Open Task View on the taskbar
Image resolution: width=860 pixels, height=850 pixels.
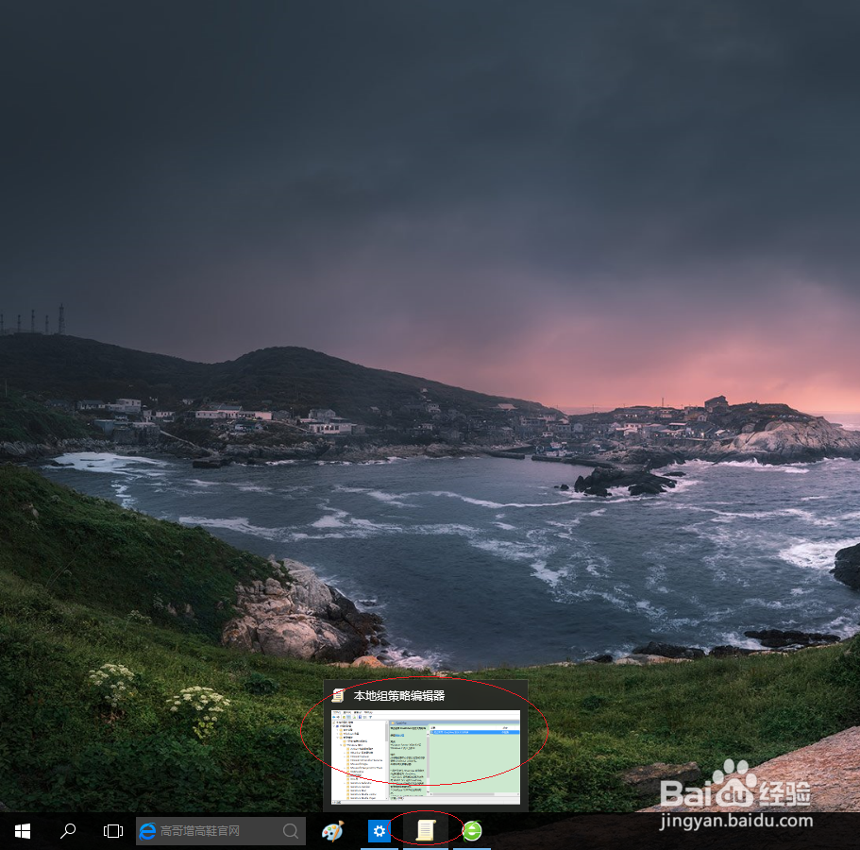pos(113,831)
